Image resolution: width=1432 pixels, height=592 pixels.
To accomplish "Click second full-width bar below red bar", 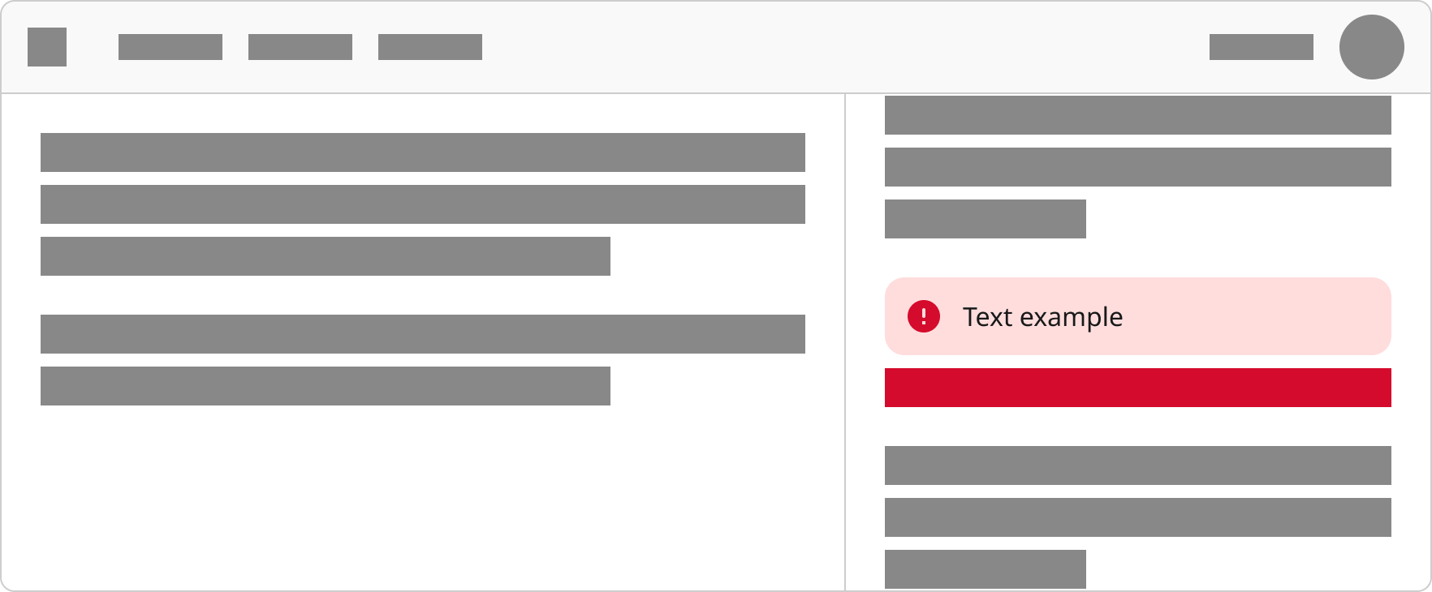I will [x=1138, y=517].
